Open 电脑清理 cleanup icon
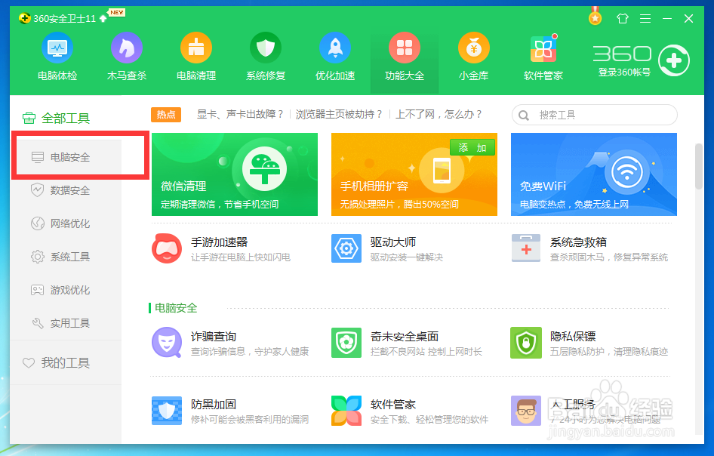This screenshot has height=456, width=714. [196, 48]
